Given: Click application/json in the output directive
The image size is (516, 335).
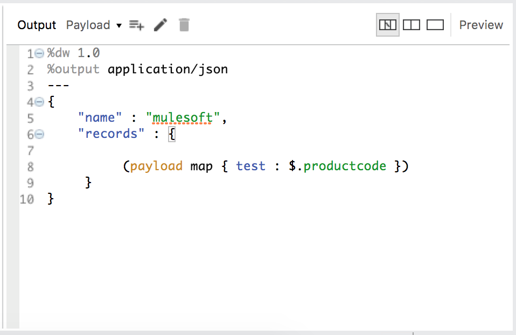Looking at the screenshot, I should (x=168, y=69).
